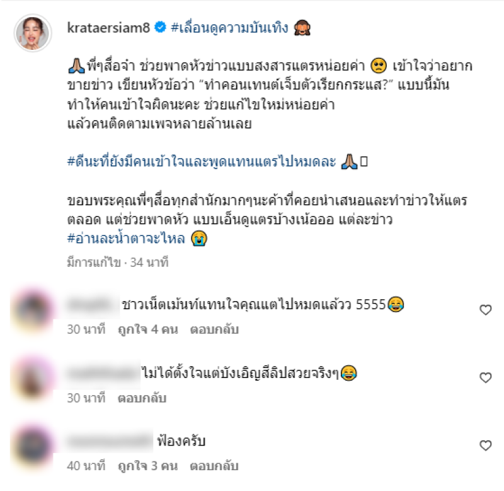The width and height of the screenshot is (504, 491).
Task: Like the comment ending with 5555
Action: pos(485,310)
